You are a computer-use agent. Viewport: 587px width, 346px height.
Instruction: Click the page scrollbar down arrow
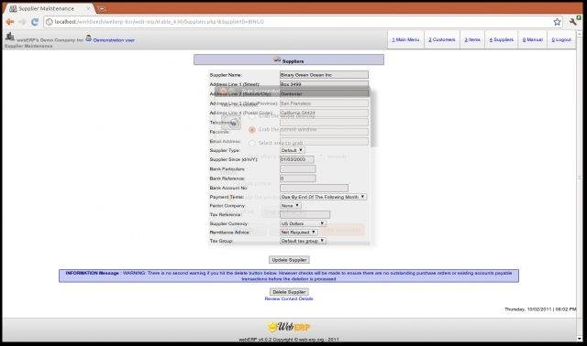[580, 339]
